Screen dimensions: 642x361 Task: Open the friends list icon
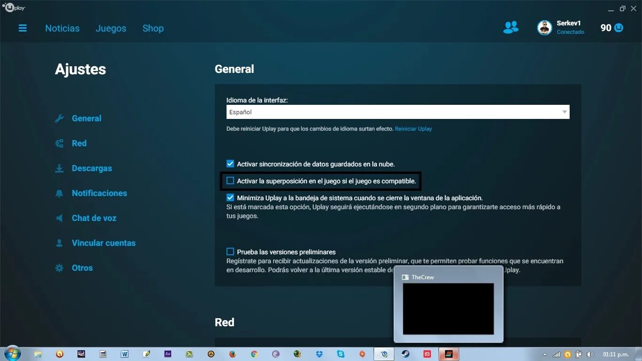coord(511,28)
